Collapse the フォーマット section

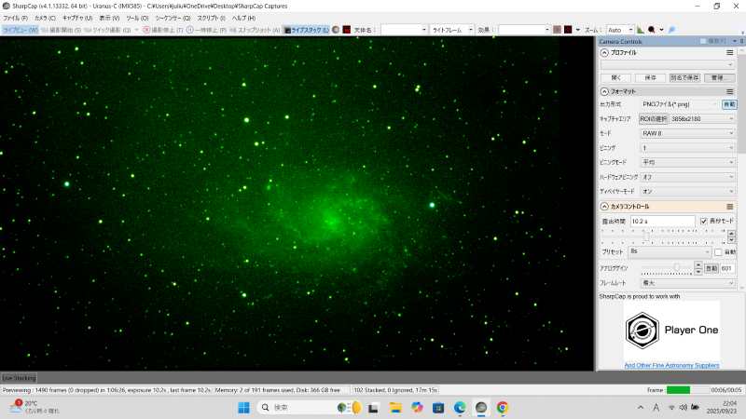point(603,91)
